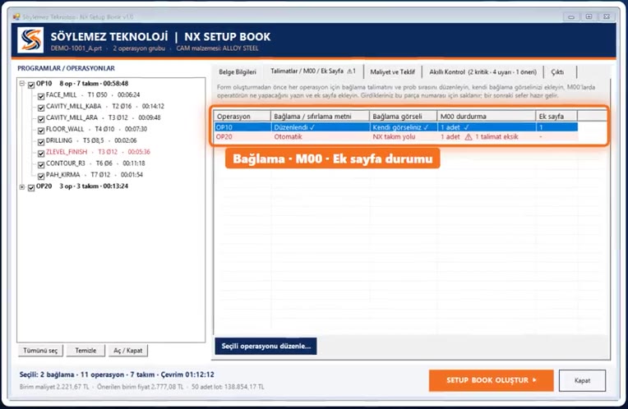Viewport: 628px width, 409px height.
Task: Select CAVITY_MILL_KABA tree item
Action: (105, 107)
